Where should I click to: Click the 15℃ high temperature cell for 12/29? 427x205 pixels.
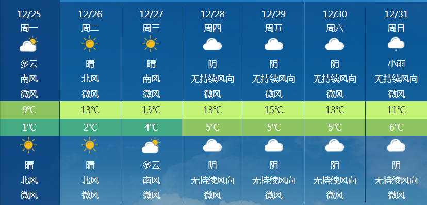tap(274, 110)
